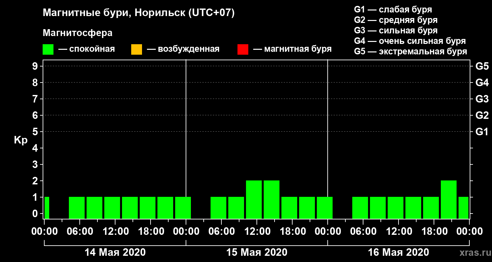Click the second Kp 2 bar on 15 May

pos(272,199)
